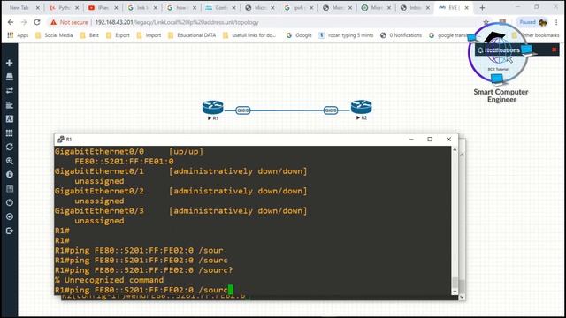This screenshot has height=318, width=566.
Task: Open the usefull links bookmark folder
Action: point(249,35)
